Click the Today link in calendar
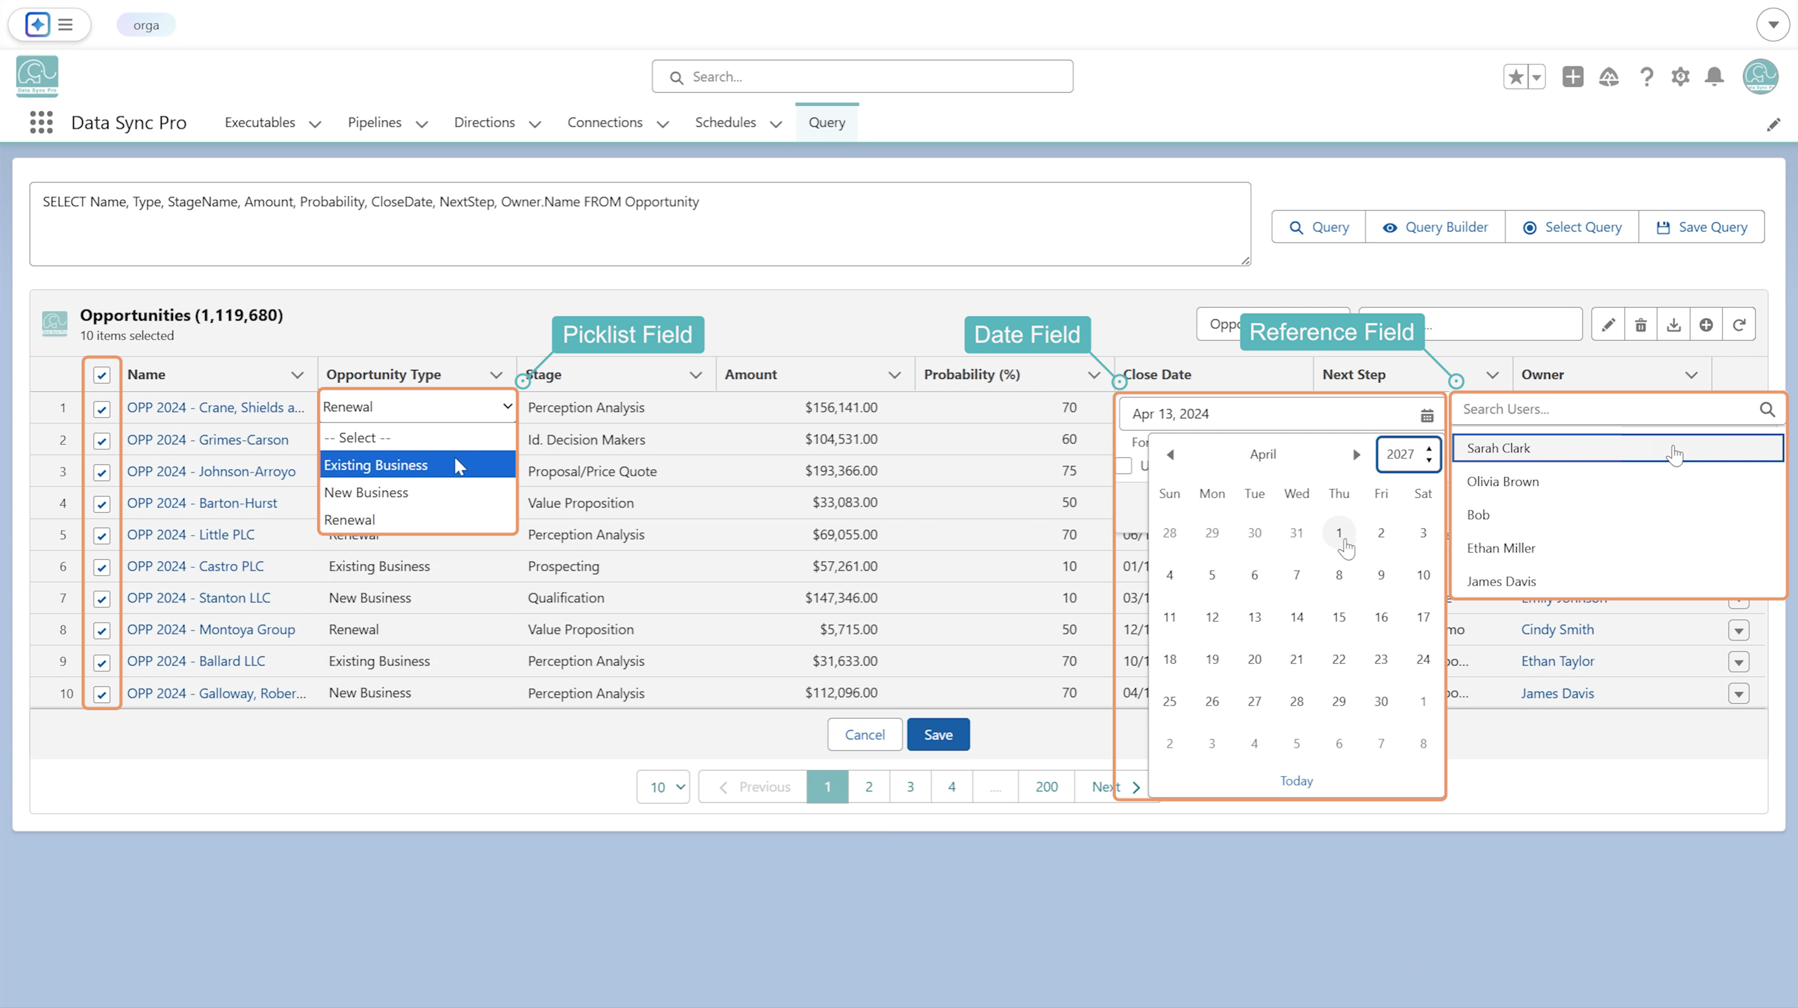Viewport: 1798px width, 1008px height. pos(1295,781)
